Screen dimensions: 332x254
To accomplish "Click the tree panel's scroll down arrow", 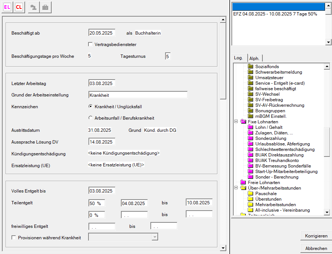I will [326, 212].
